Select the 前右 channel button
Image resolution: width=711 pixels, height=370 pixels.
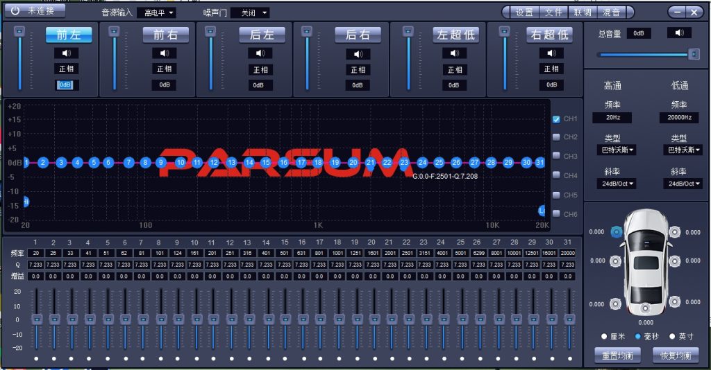pyautogui.click(x=165, y=35)
